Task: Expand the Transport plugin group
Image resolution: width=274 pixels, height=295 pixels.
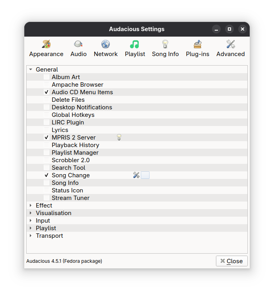Action: [31, 236]
